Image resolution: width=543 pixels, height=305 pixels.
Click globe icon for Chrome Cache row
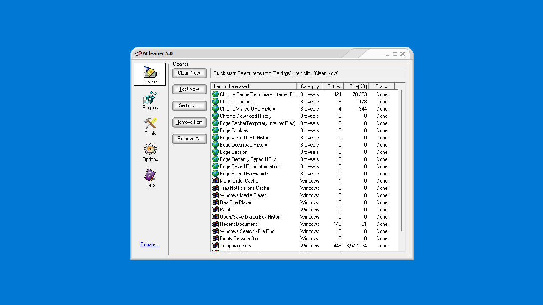tap(216, 94)
